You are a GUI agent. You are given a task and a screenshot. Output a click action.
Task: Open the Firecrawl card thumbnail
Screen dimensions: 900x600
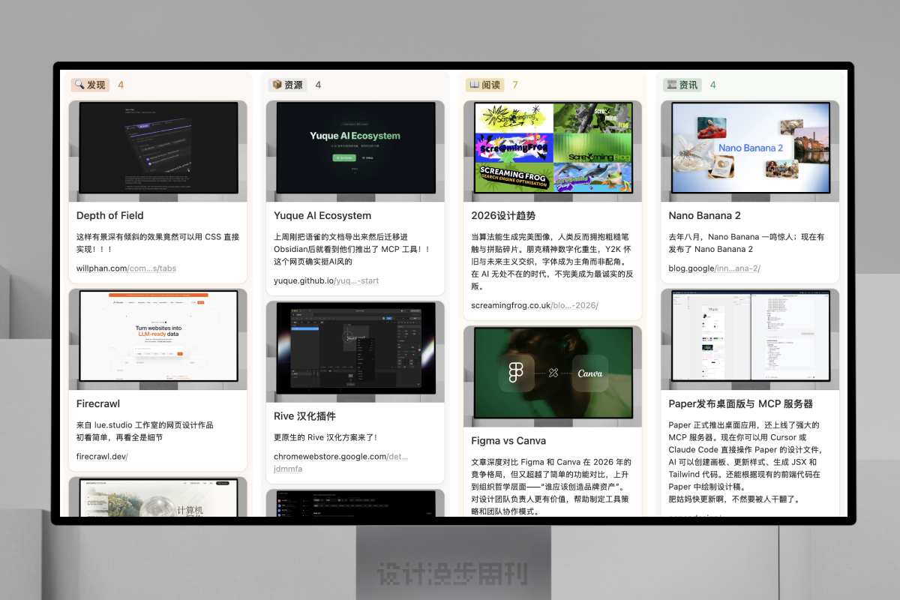click(158, 340)
